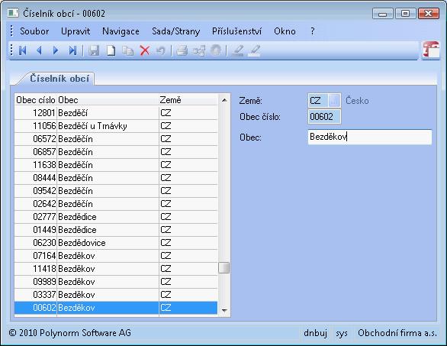This screenshot has width=447, height=346.
Task: Jump to last record icon
Action: 72,50
